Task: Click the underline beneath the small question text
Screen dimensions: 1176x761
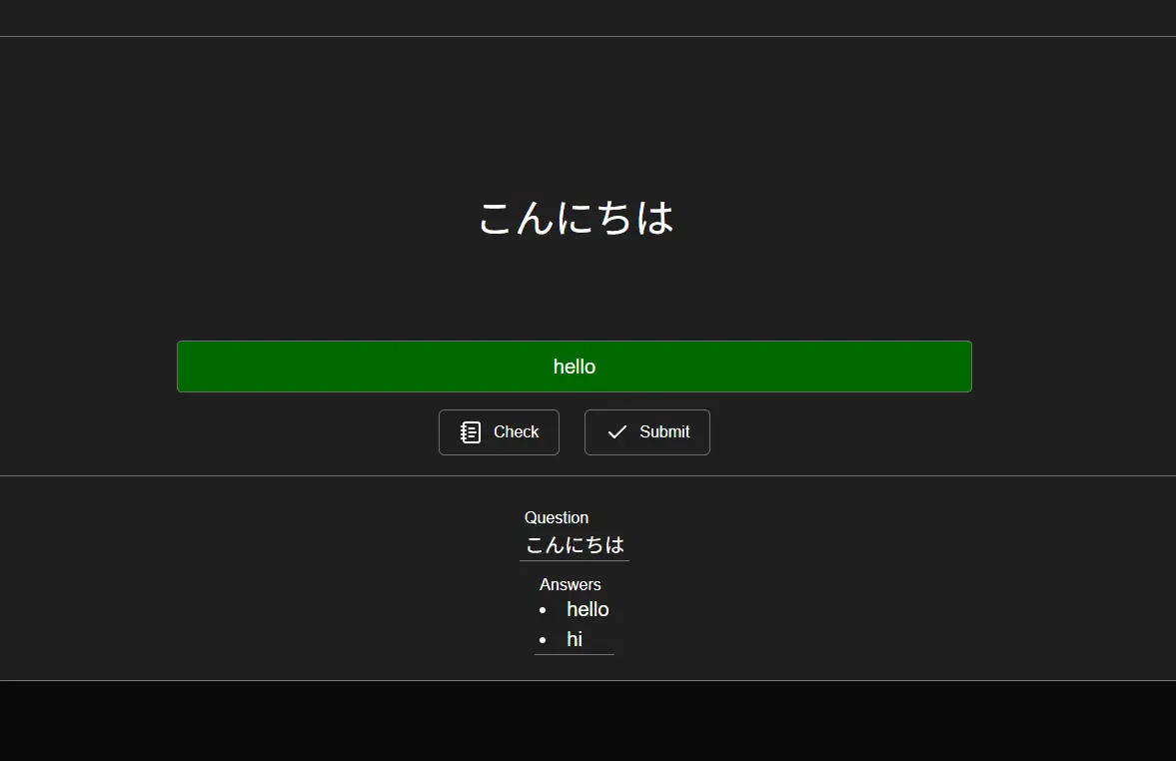Action: (x=575, y=560)
